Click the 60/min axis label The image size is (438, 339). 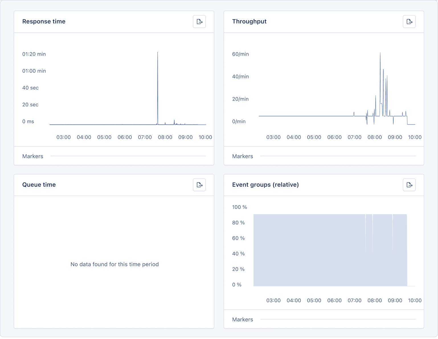(x=241, y=54)
